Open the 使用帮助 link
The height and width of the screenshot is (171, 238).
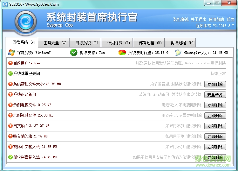(x=216, y=20)
